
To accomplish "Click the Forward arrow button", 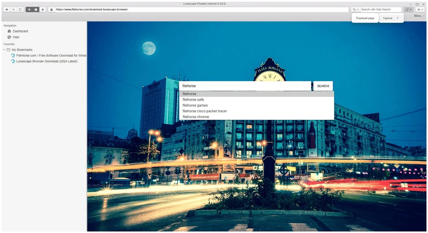I will (x=14, y=9).
